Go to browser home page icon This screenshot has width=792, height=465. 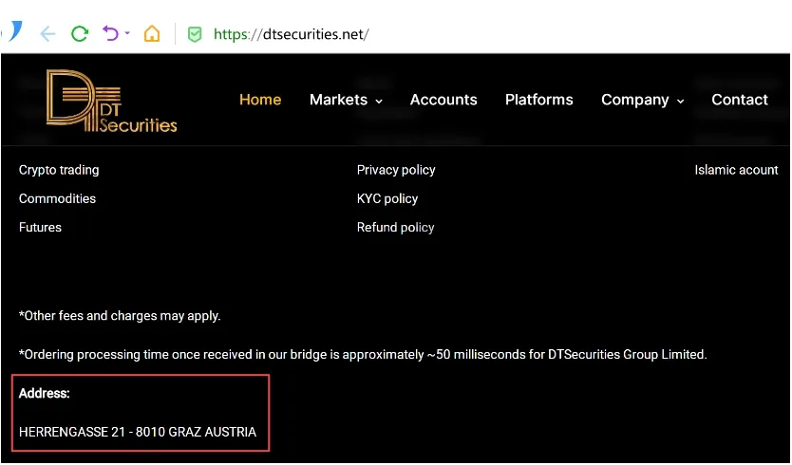[x=152, y=34]
